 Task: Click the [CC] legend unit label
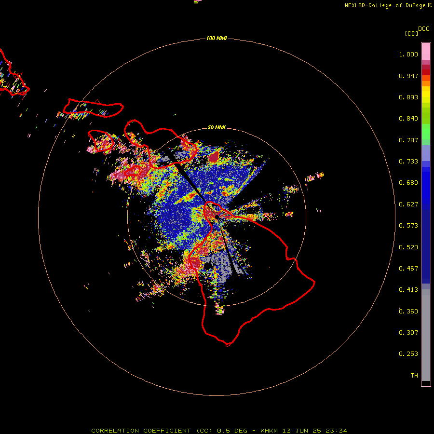[x=411, y=33]
